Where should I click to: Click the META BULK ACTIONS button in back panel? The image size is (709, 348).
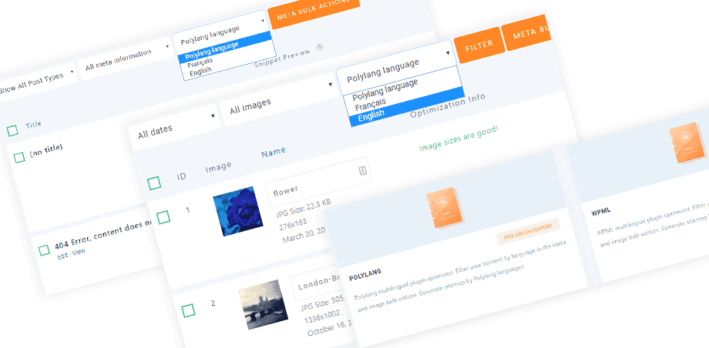point(314,12)
